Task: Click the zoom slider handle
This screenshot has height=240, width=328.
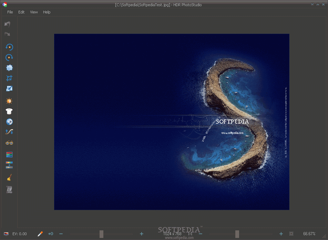Action: pyautogui.click(x=237, y=234)
